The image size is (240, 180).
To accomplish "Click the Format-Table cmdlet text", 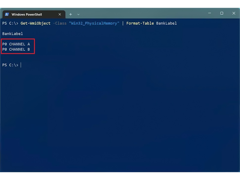I will click(140, 23).
